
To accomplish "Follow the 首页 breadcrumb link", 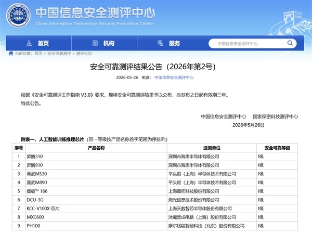I will [x=38, y=54].
